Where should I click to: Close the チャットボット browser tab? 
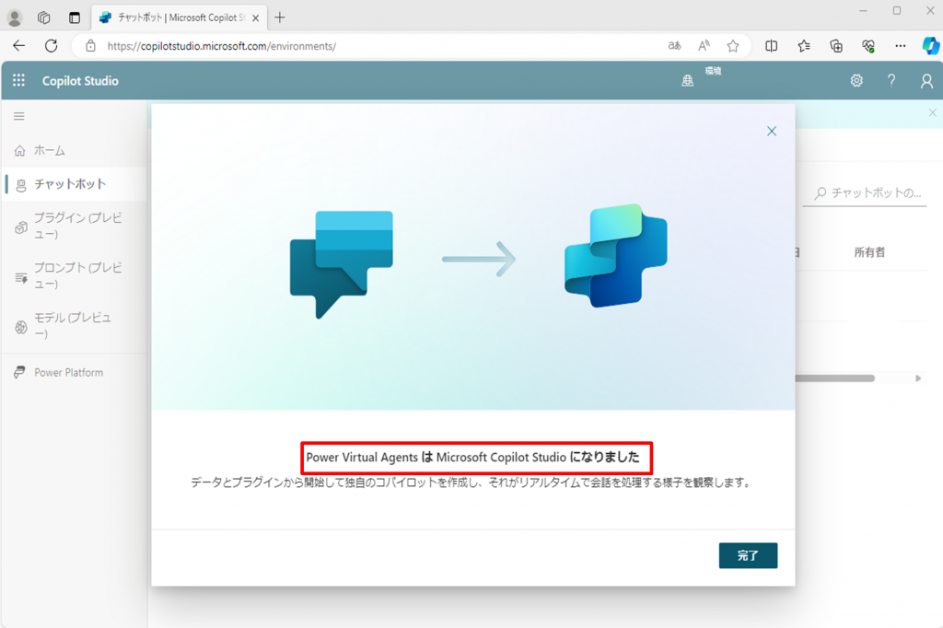pos(256,18)
